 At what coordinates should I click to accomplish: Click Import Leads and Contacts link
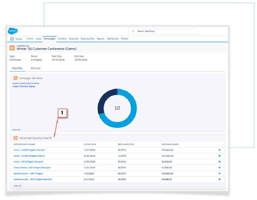26,83
